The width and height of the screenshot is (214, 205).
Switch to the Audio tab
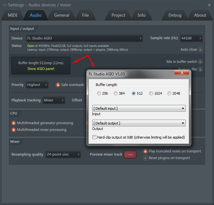pyautogui.click(x=35, y=15)
